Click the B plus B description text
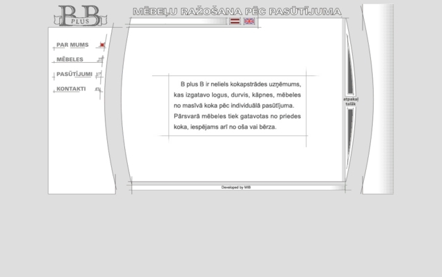This screenshot has width=442, height=277. (236, 106)
